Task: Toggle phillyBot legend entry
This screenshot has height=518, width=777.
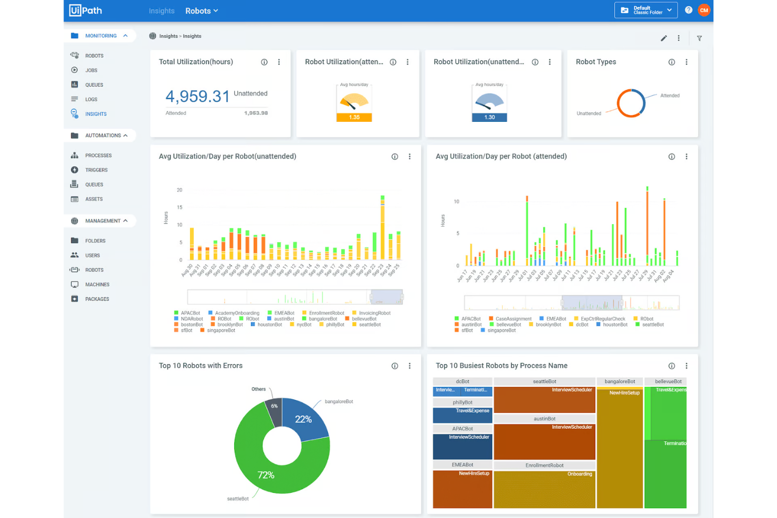Action: [332, 325]
